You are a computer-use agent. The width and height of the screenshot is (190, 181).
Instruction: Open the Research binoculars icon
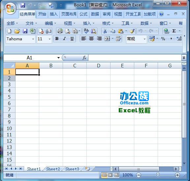(x=93, y=31)
